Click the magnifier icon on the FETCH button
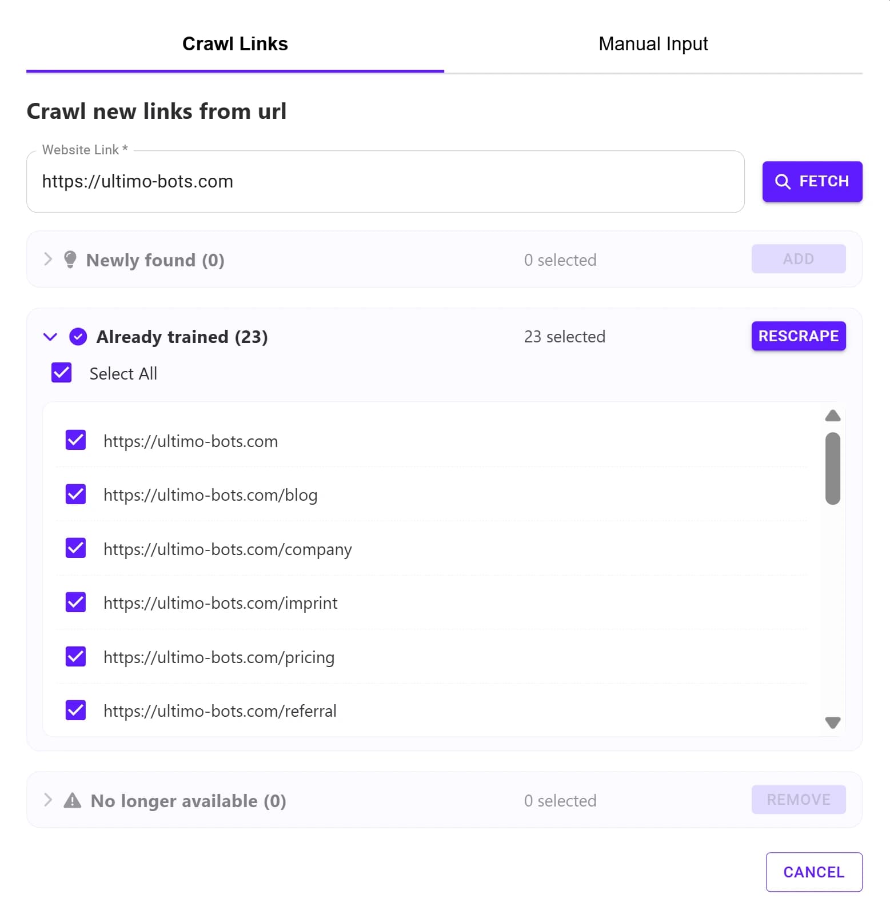The image size is (890, 918). tap(783, 181)
